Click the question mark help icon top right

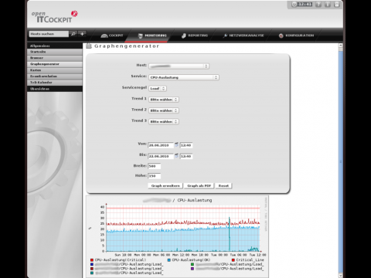pyautogui.click(x=318, y=5)
